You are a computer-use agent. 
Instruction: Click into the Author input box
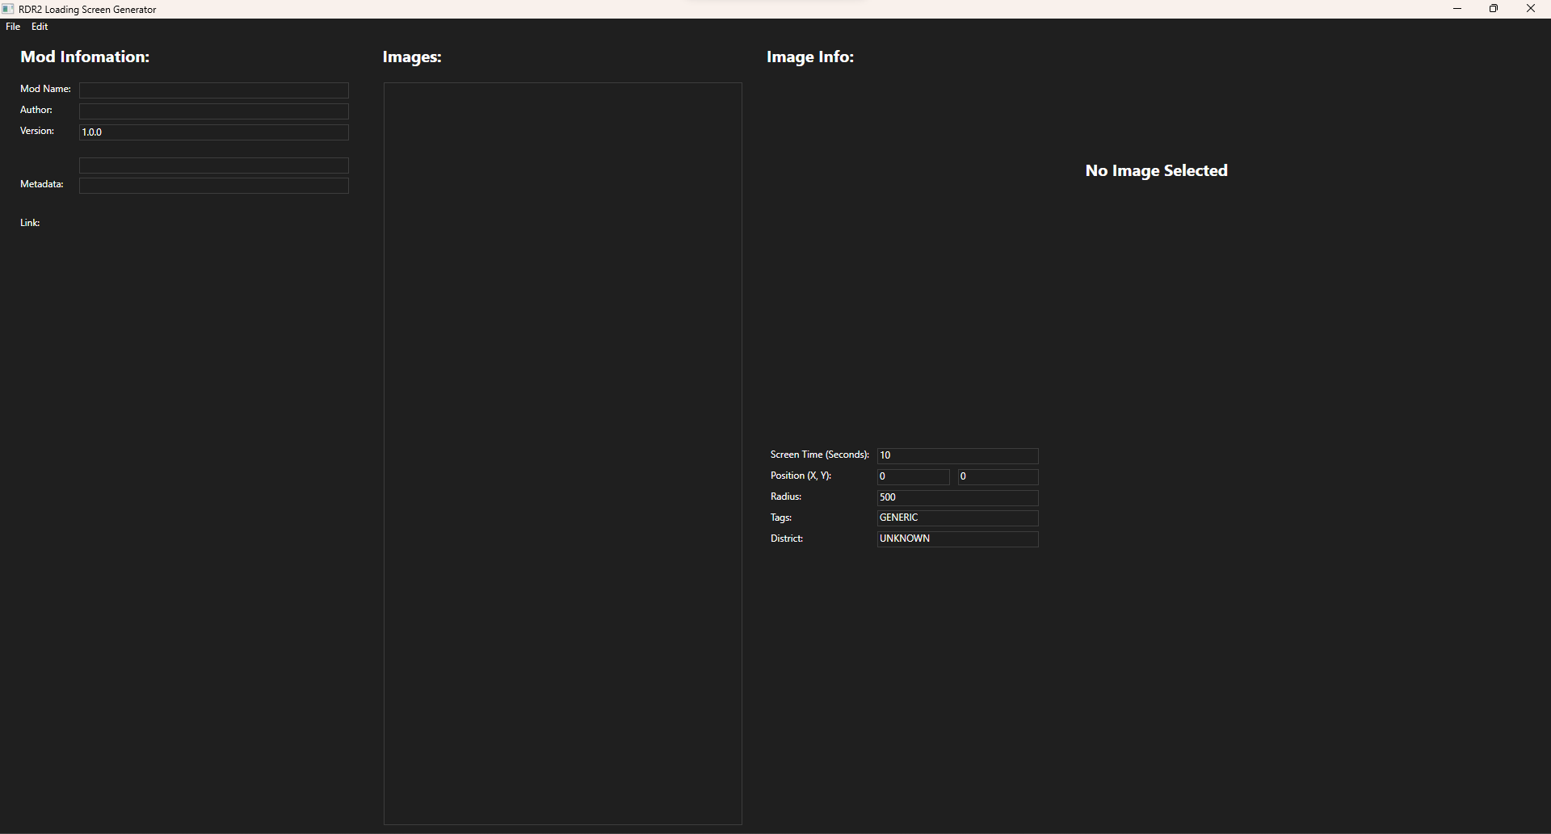point(213,111)
